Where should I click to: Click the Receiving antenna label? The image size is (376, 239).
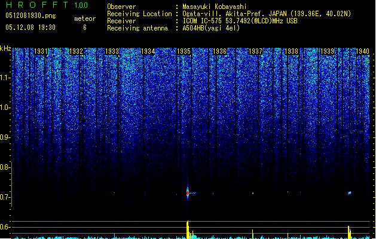pos(137,28)
